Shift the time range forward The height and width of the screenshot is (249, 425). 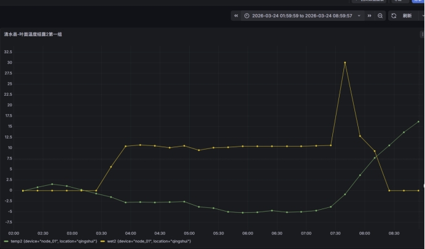369,16
